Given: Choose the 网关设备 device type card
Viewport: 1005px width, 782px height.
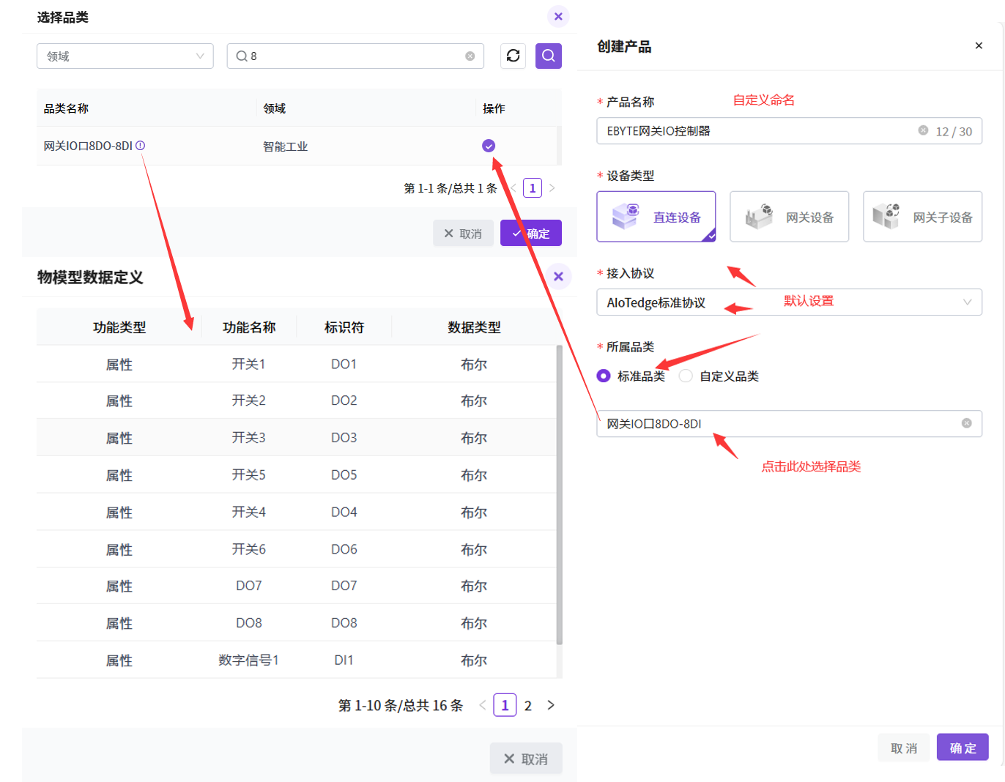Looking at the screenshot, I should coord(789,217).
